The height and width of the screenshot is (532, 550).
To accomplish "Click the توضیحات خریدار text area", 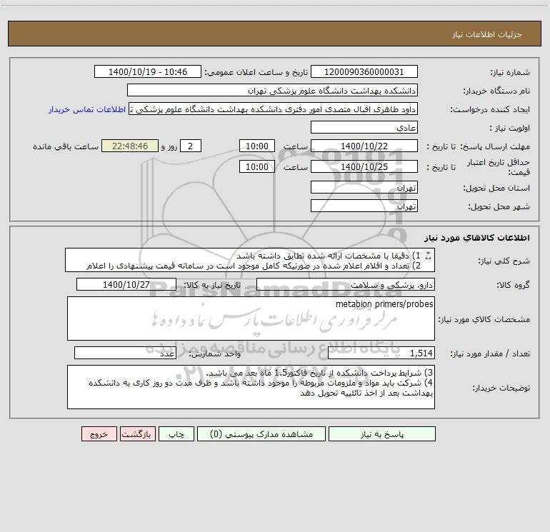I will (251, 387).
